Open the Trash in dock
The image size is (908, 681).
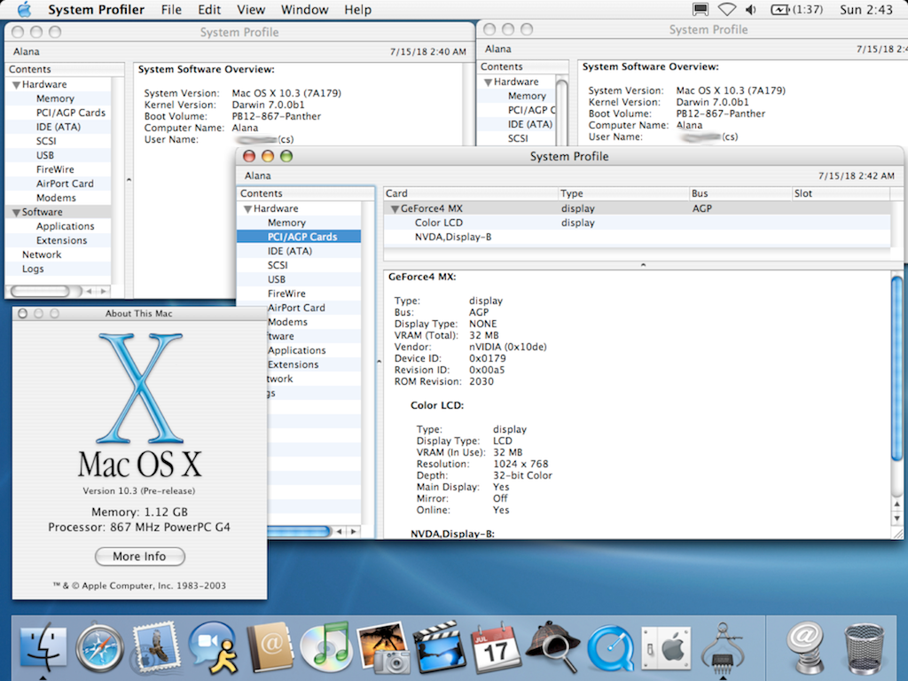865,647
